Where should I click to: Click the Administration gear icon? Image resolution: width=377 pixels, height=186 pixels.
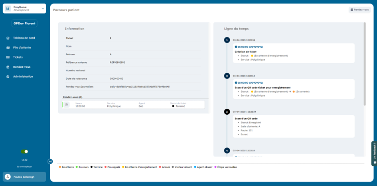[8, 76]
